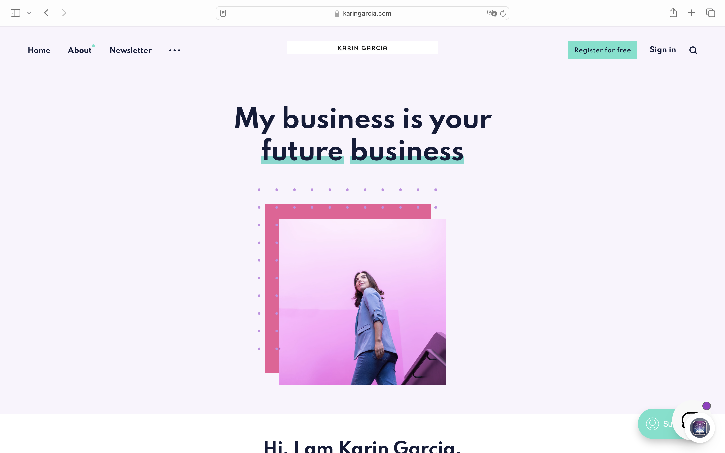
Task: Toggle the Safari sidebar icon
Action: 15,13
